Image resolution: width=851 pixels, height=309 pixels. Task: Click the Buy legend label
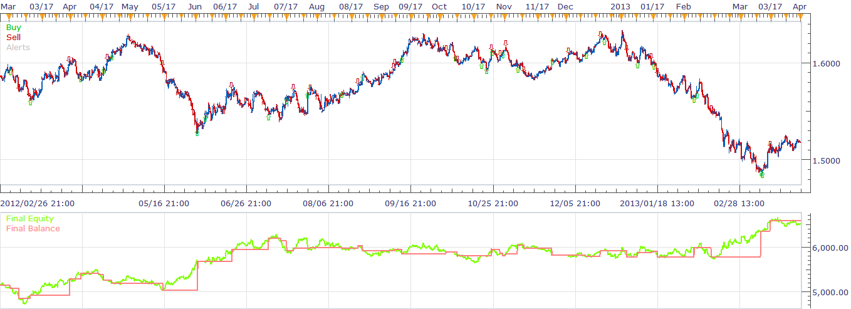pos(13,28)
